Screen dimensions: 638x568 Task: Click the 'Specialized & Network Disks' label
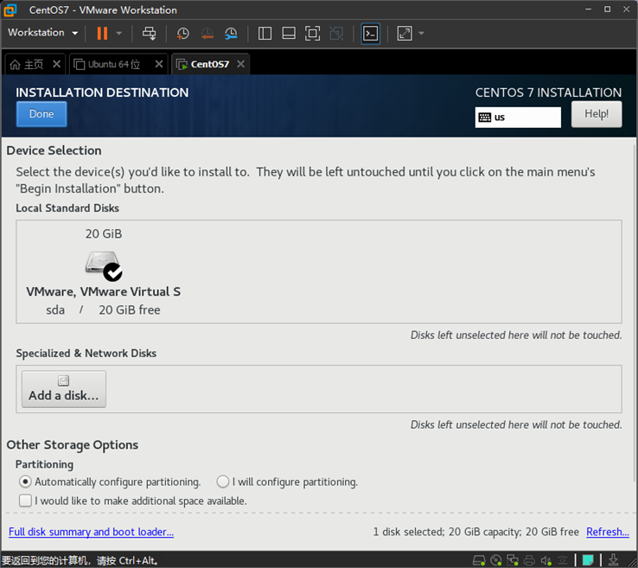click(x=86, y=354)
